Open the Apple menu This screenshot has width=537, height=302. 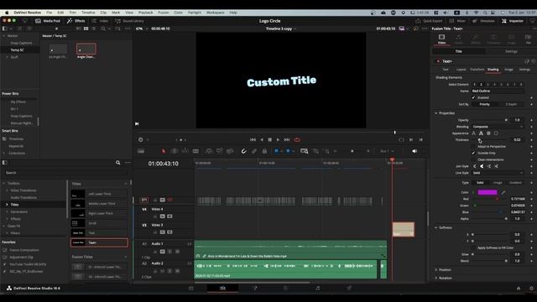tap(7, 13)
